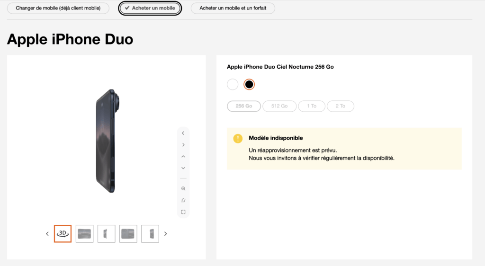Rotate the 3D phone view left
The height and width of the screenshot is (266, 485).
coord(183,133)
